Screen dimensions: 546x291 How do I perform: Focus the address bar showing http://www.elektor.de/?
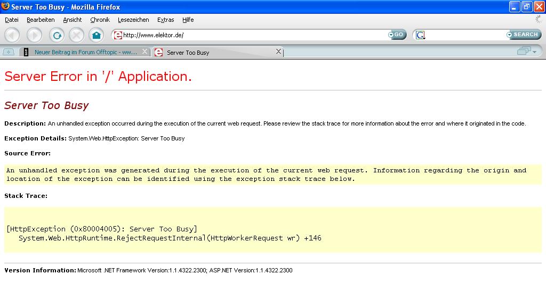tap(254, 35)
